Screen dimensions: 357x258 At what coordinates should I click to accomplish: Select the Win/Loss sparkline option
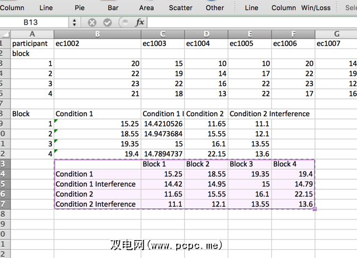click(315, 8)
